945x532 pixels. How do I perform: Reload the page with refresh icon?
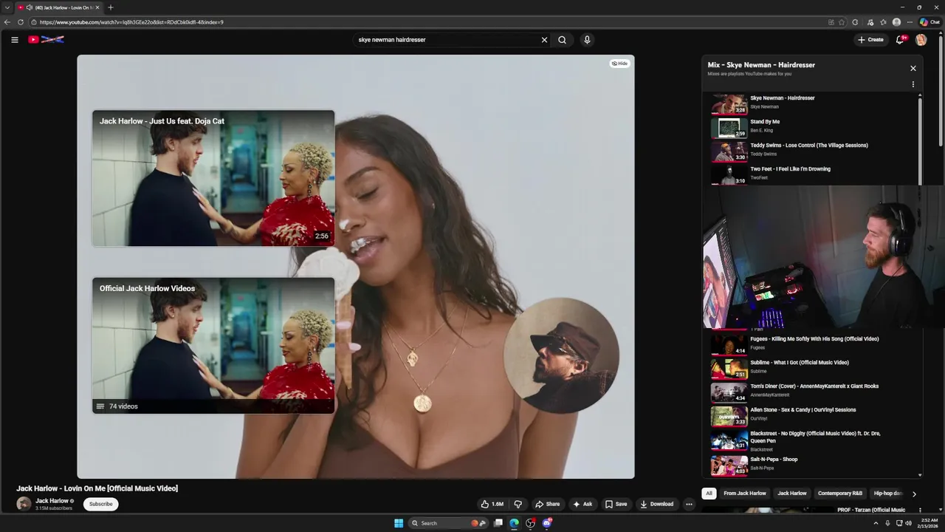pyautogui.click(x=21, y=22)
